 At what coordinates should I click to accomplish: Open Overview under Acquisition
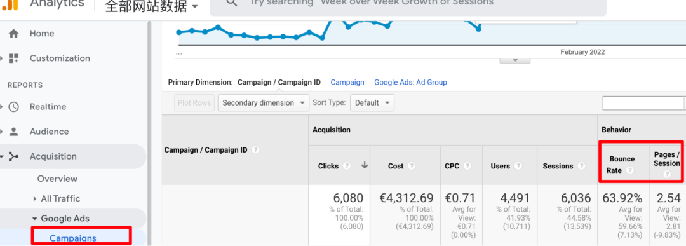pos(57,179)
